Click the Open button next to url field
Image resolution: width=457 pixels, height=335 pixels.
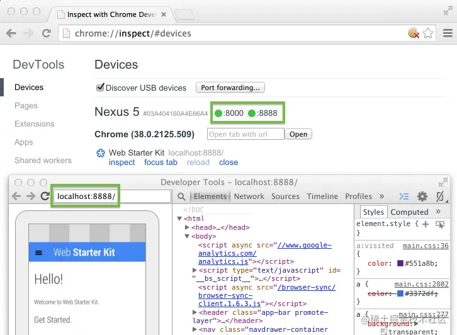click(x=298, y=134)
